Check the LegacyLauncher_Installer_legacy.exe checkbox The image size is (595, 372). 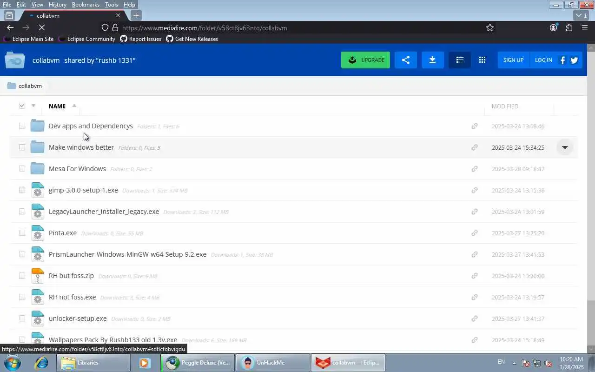[x=22, y=212]
